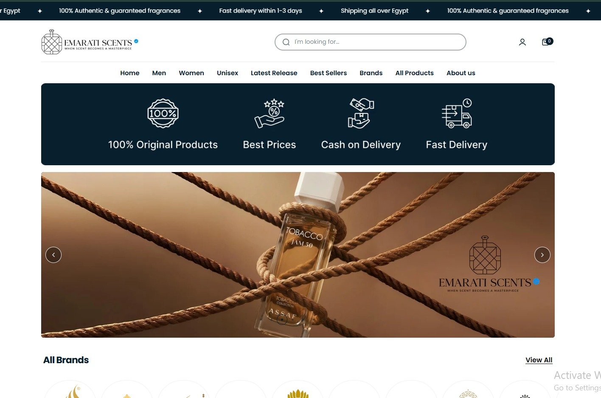Image resolution: width=601 pixels, height=398 pixels.
Task: Open the user account icon
Action: [x=522, y=42]
